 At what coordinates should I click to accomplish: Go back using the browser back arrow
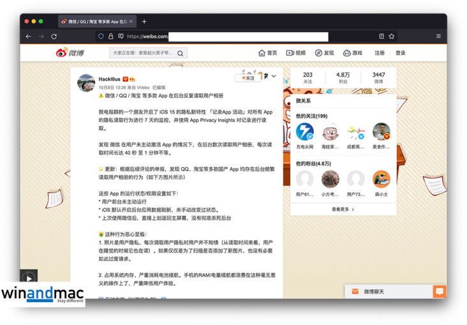(x=28, y=36)
